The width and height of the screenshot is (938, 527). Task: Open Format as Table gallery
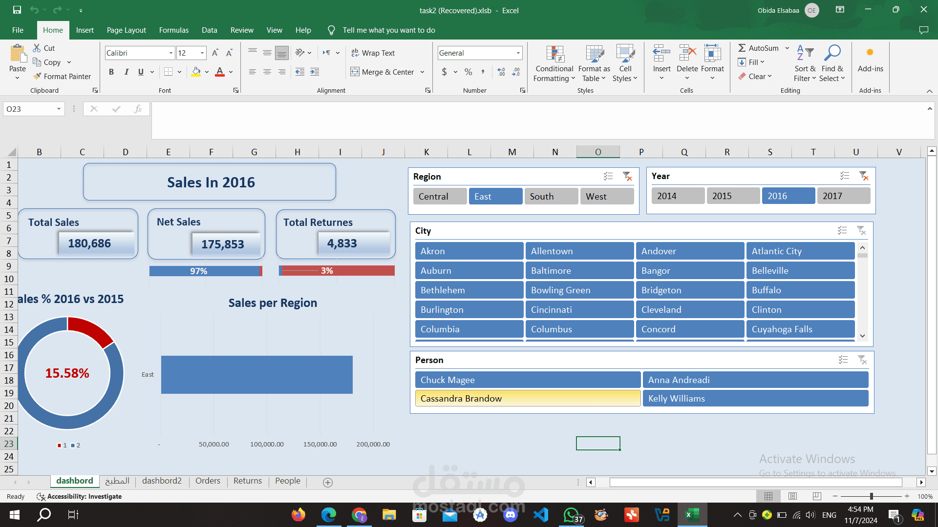click(594, 64)
